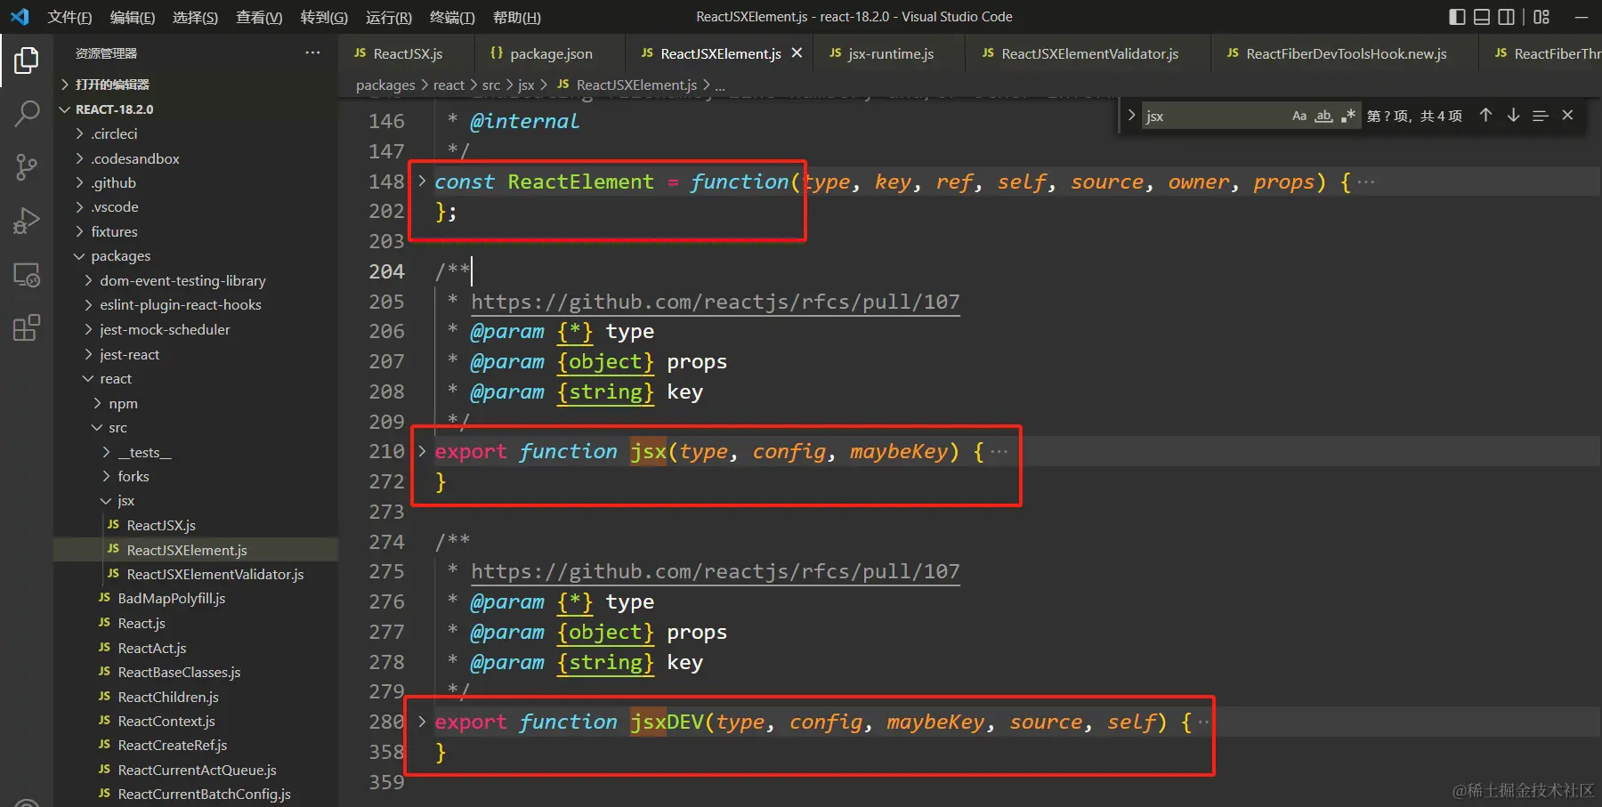The width and height of the screenshot is (1602, 807).
Task: Open the 帮助(H) menu
Action: point(516,17)
